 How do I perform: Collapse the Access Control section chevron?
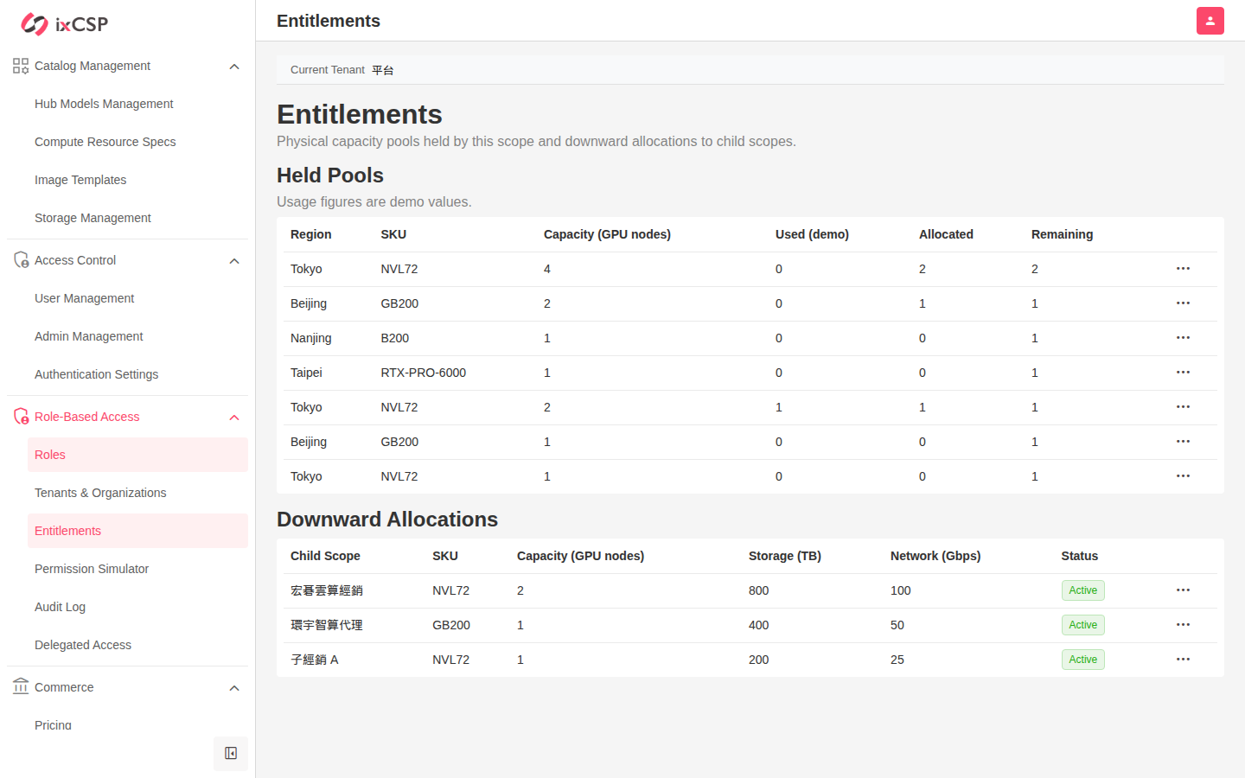pyautogui.click(x=234, y=261)
